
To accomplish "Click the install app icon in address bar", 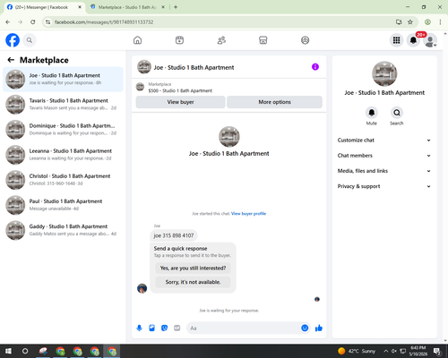I will (x=399, y=22).
